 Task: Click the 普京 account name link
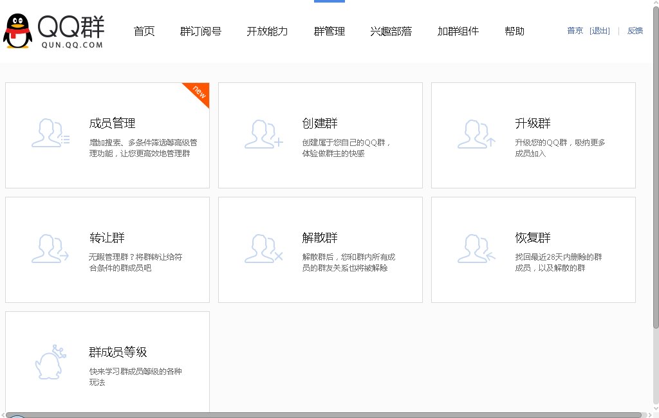point(574,30)
